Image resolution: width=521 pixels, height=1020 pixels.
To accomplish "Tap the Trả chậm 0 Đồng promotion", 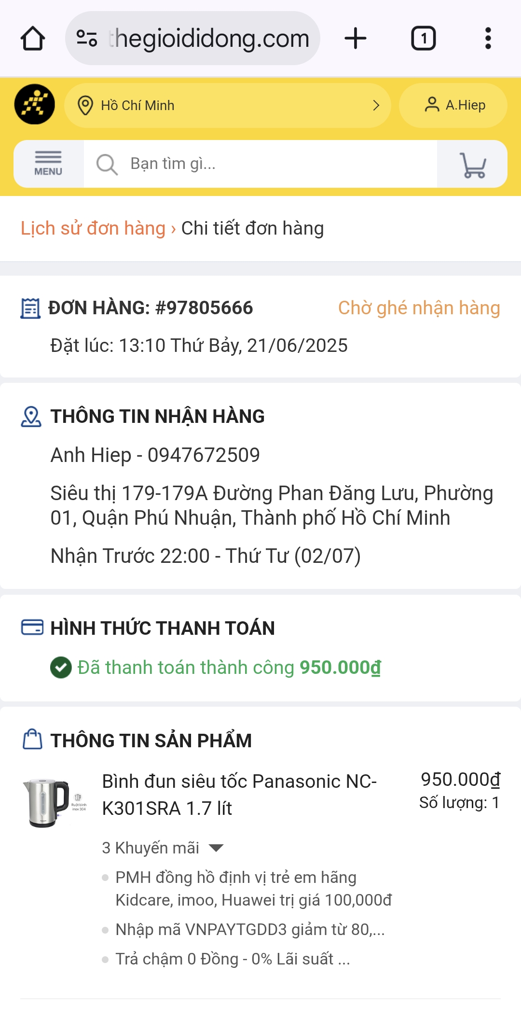I will [233, 959].
